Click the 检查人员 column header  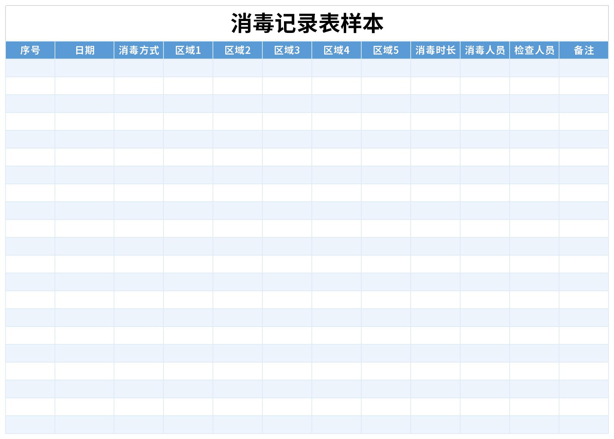click(x=534, y=51)
